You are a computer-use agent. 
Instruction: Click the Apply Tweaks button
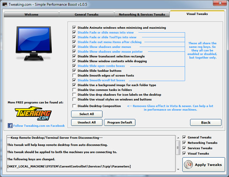pyautogui.click(x=203, y=165)
